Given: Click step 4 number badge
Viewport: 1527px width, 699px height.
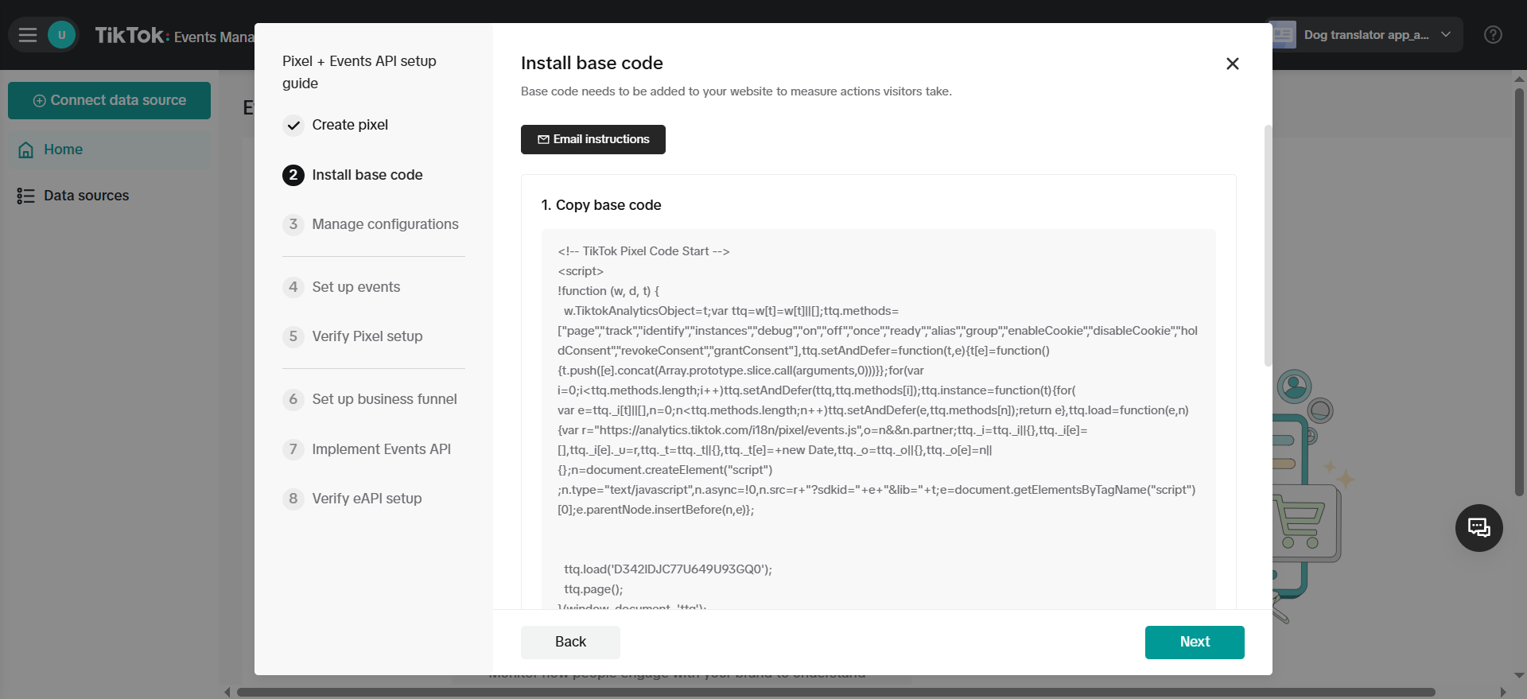Looking at the screenshot, I should coord(293,287).
